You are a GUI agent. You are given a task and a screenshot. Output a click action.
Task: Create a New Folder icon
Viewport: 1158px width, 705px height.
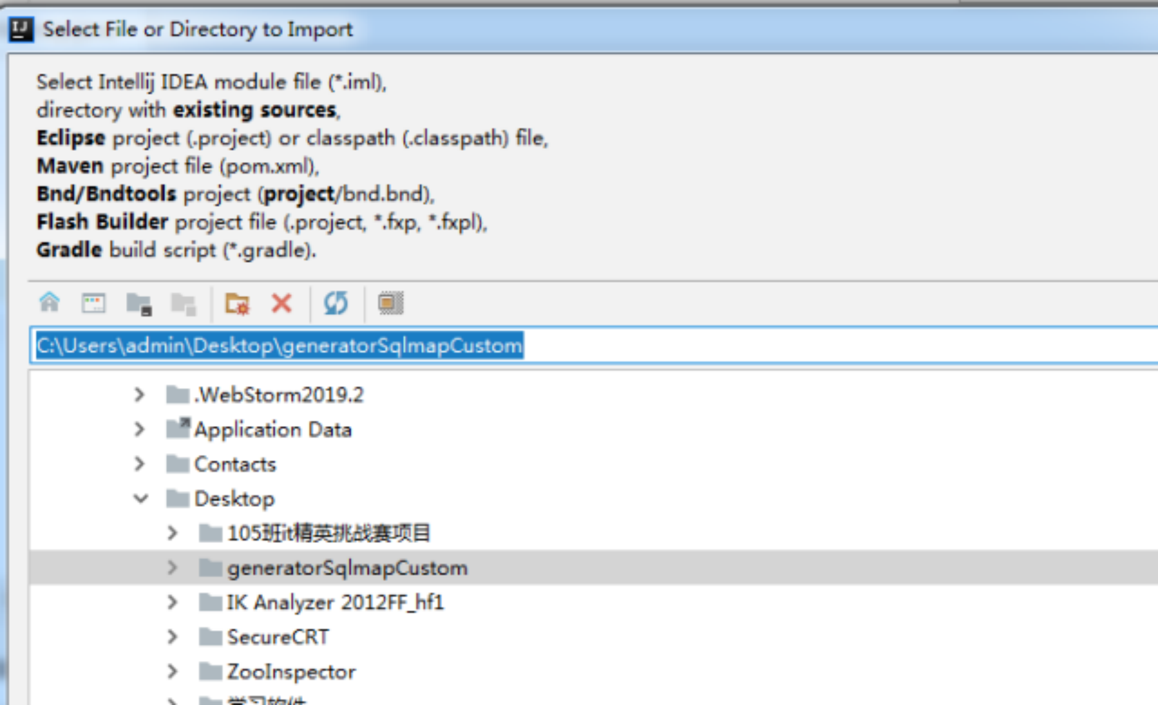click(x=237, y=304)
